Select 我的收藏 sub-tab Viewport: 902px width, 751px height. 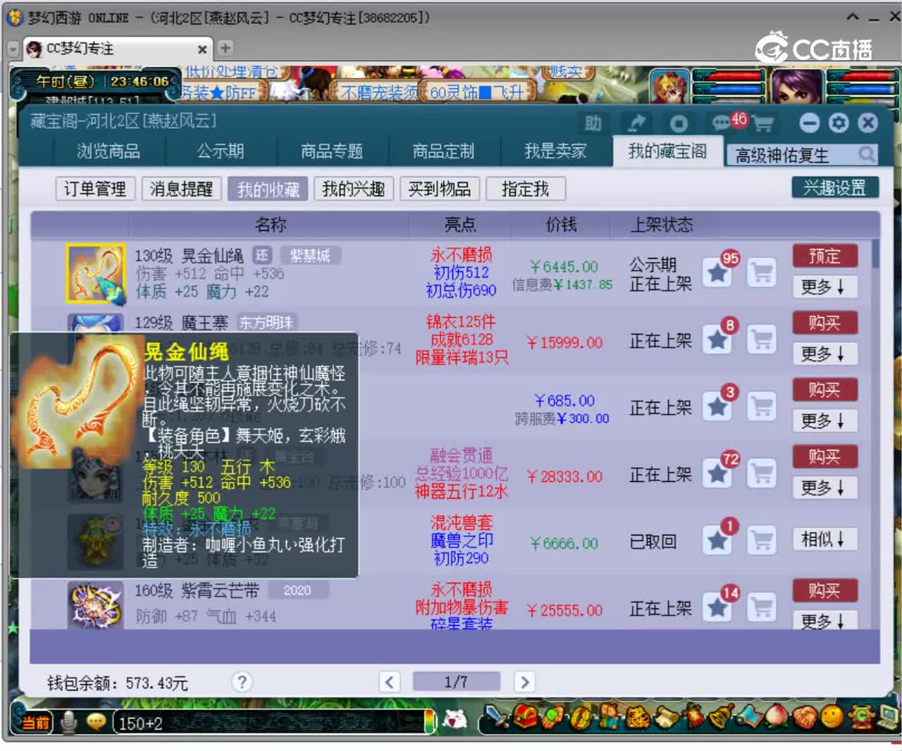[268, 189]
